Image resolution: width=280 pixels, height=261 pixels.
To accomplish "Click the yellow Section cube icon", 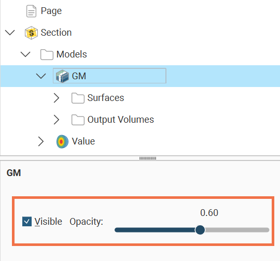I will pyautogui.click(x=31, y=33).
